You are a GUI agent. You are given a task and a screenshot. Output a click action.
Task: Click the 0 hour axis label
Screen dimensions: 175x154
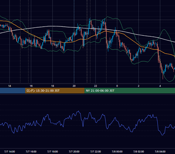[x=117, y=86]
